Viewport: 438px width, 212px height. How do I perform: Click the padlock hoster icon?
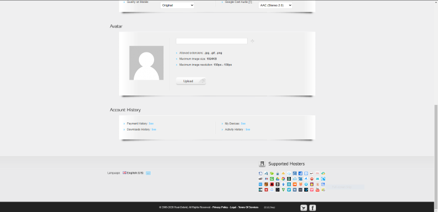coord(277,174)
